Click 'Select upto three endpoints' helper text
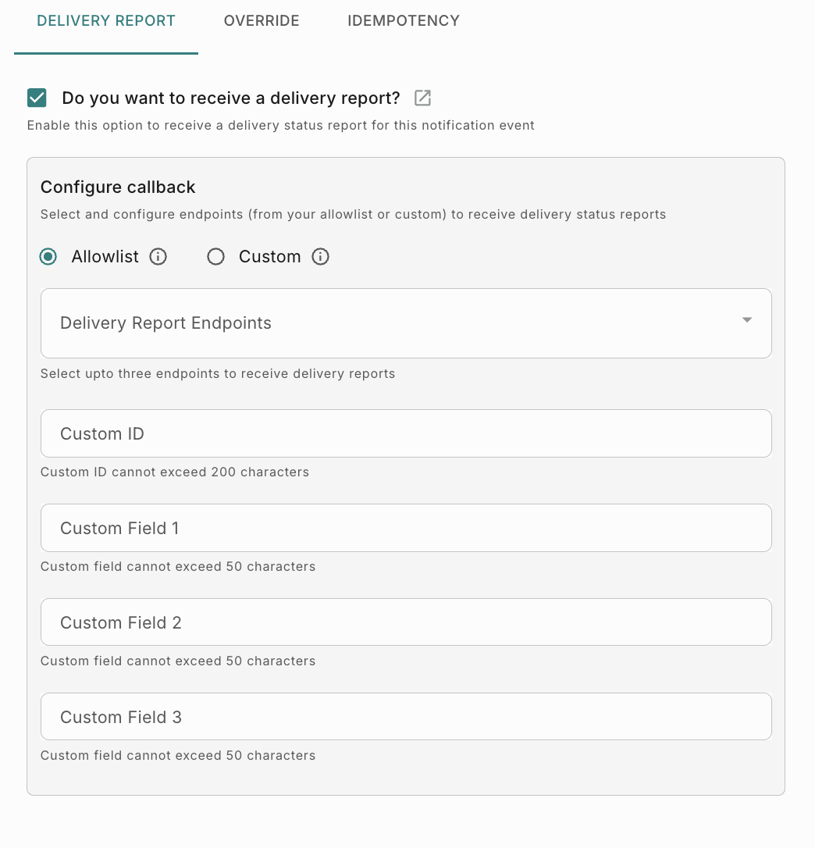This screenshot has width=815, height=848. [218, 374]
